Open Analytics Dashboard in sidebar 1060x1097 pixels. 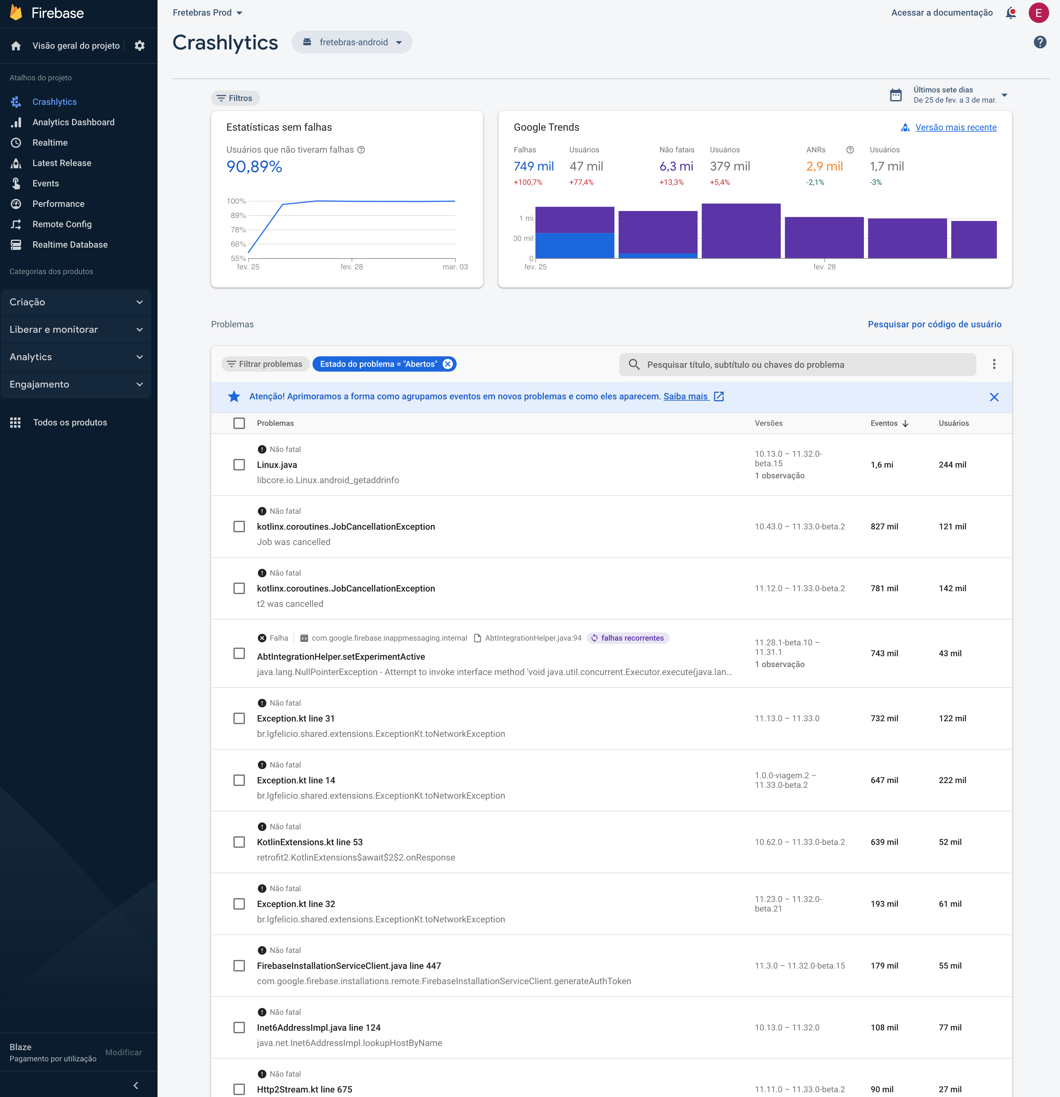(73, 122)
